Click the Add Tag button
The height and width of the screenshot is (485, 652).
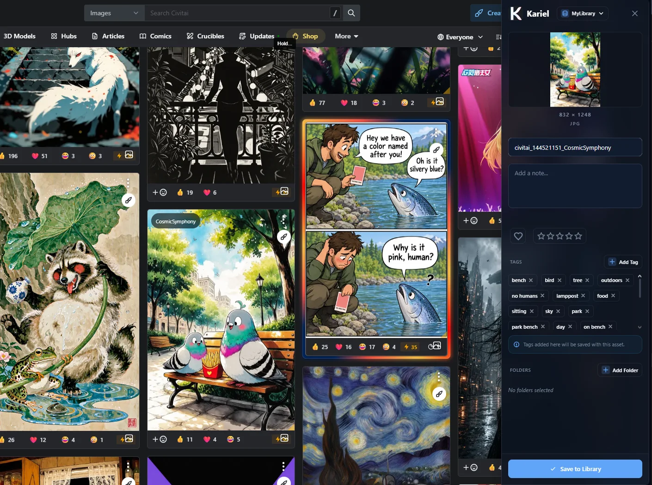[623, 262]
